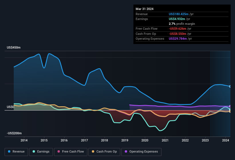Click the blue Revenue endpoint marker
The width and height of the screenshot is (235, 160).
click(x=230, y=87)
